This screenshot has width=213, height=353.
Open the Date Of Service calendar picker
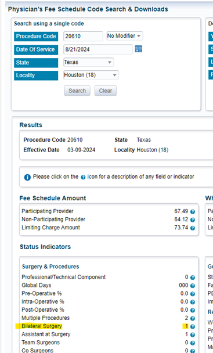(139, 49)
